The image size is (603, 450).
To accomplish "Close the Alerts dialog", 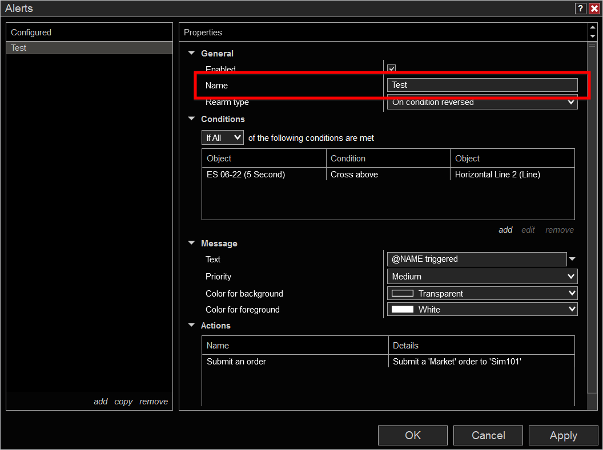I will coord(594,9).
